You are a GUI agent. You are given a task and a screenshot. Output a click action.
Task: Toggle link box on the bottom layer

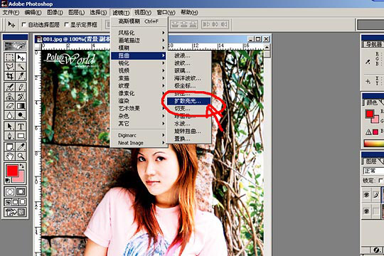pos(376,211)
